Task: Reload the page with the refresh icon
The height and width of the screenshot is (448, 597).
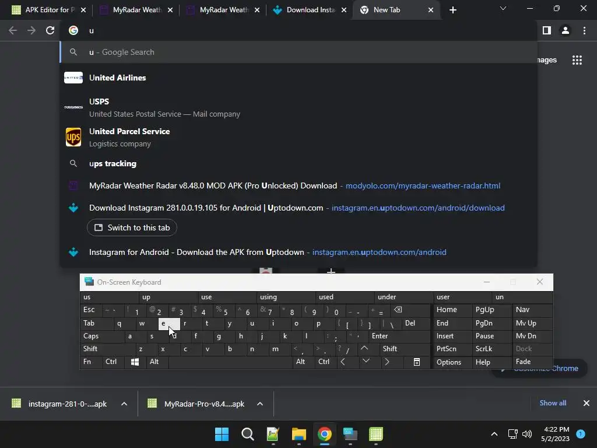Action: click(x=50, y=30)
